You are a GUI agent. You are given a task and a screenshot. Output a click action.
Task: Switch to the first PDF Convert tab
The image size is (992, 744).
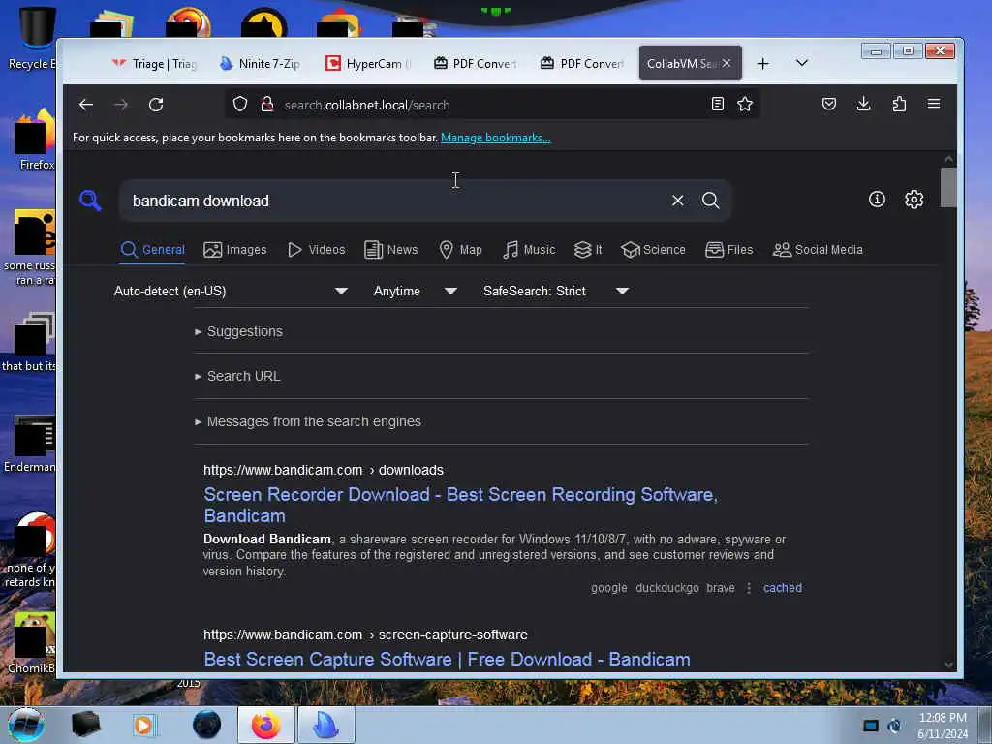click(x=475, y=63)
